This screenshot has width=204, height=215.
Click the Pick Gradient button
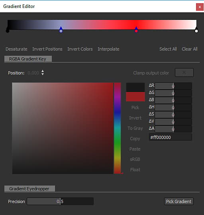coord(179,201)
